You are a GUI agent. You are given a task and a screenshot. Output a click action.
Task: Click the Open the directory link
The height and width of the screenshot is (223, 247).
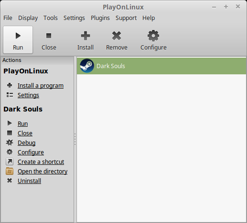43,171
